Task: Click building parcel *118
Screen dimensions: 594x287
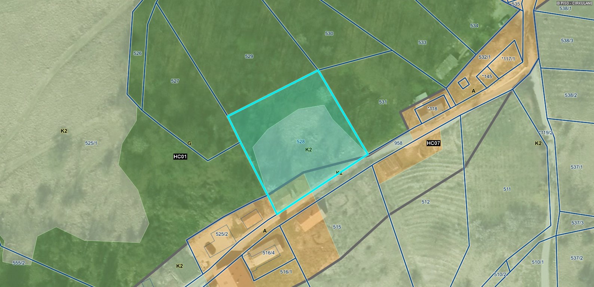Action: click(432, 109)
